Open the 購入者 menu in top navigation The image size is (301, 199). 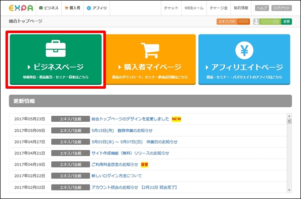tap(73, 8)
